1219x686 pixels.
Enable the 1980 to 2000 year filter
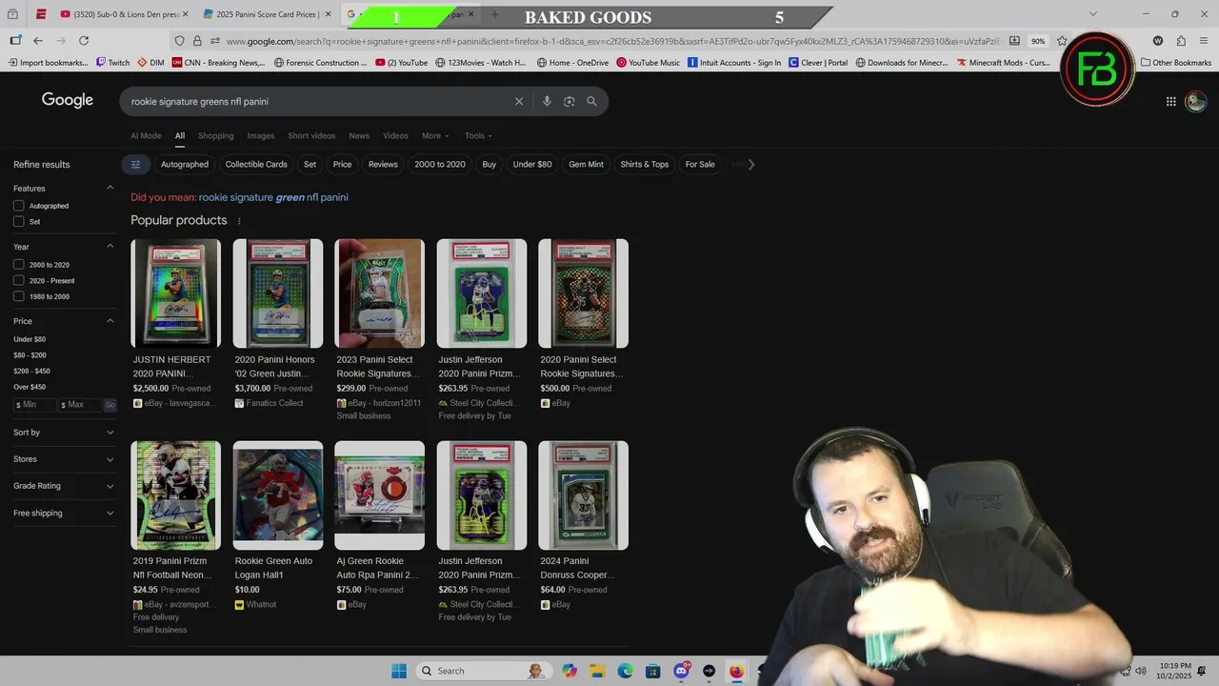(19, 296)
